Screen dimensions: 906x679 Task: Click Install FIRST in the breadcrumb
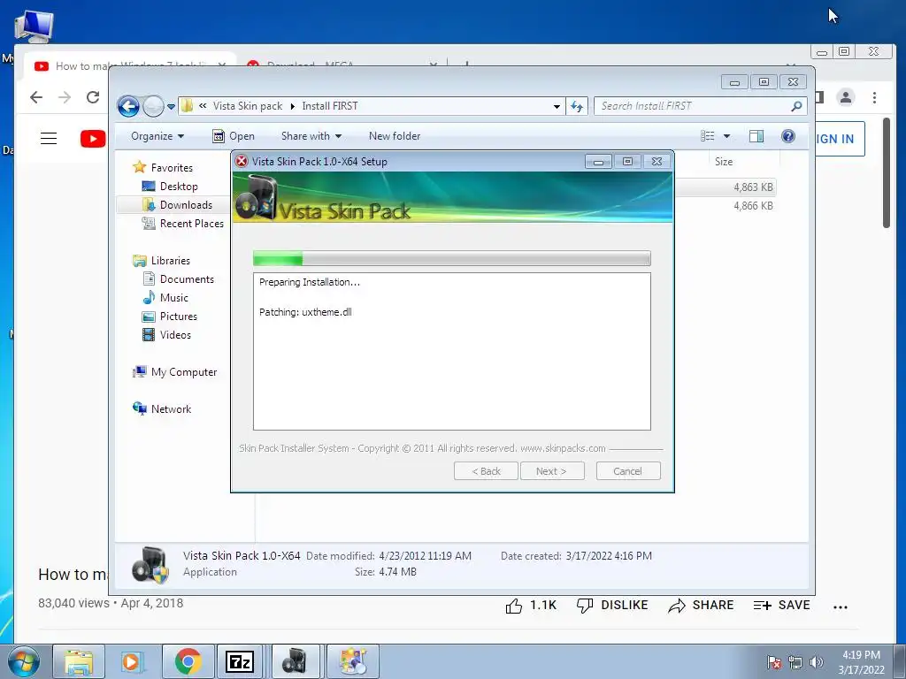(x=329, y=106)
